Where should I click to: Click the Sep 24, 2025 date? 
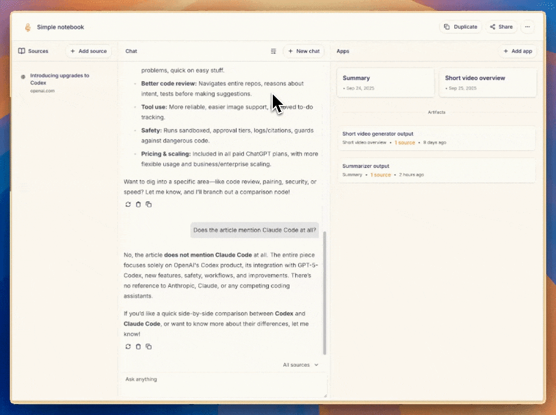click(x=360, y=88)
